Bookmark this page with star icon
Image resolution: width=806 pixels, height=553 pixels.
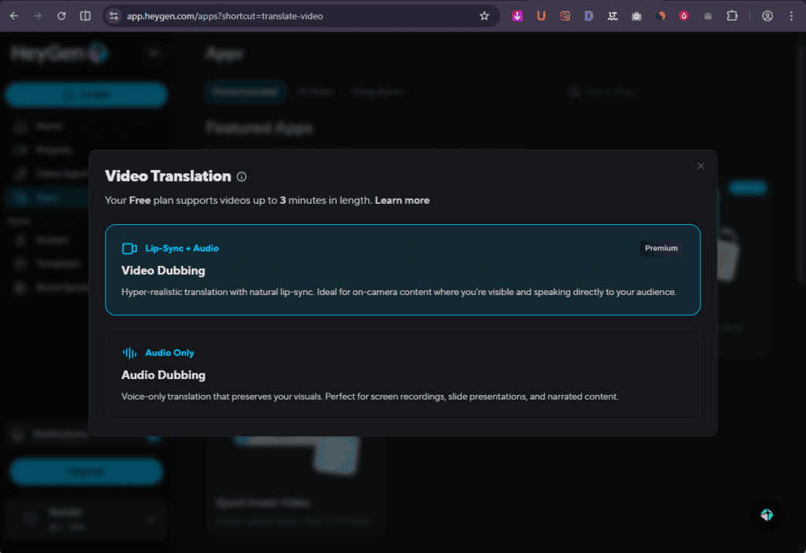coord(484,16)
